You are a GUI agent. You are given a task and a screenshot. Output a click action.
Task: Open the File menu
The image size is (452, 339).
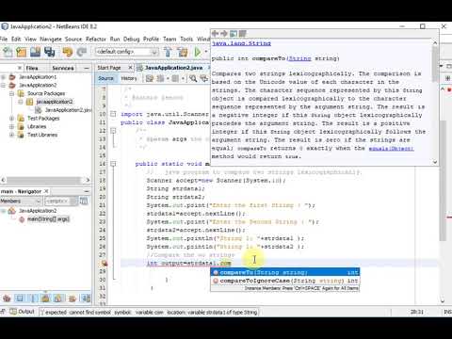[x=4, y=39]
